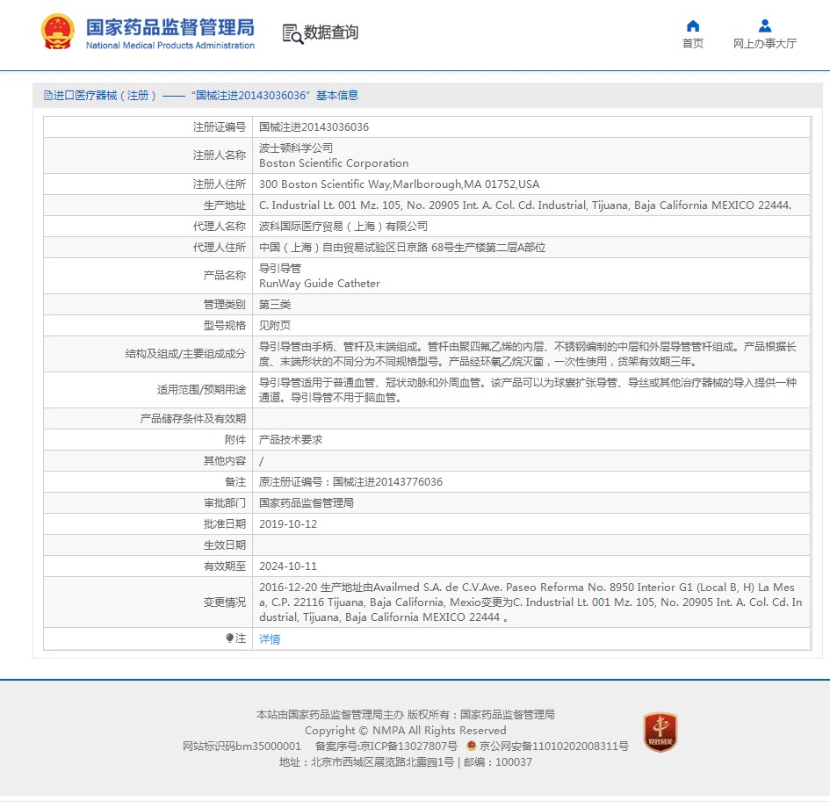The height and width of the screenshot is (808, 830).
Task: Click the 数据查询 heading
Action: (331, 32)
